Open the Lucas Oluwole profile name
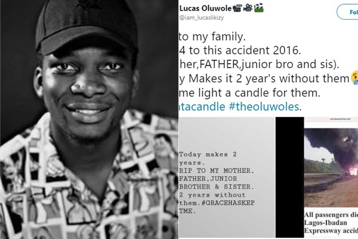This screenshot has height=239, width=358. (205, 8)
